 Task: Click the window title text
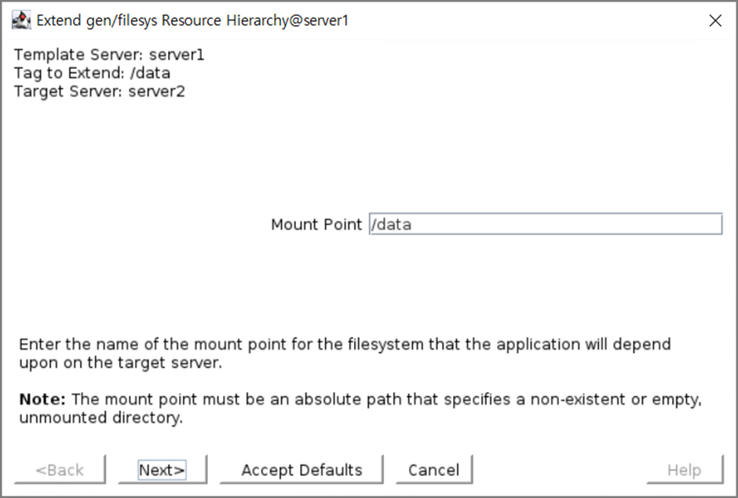tap(192, 20)
